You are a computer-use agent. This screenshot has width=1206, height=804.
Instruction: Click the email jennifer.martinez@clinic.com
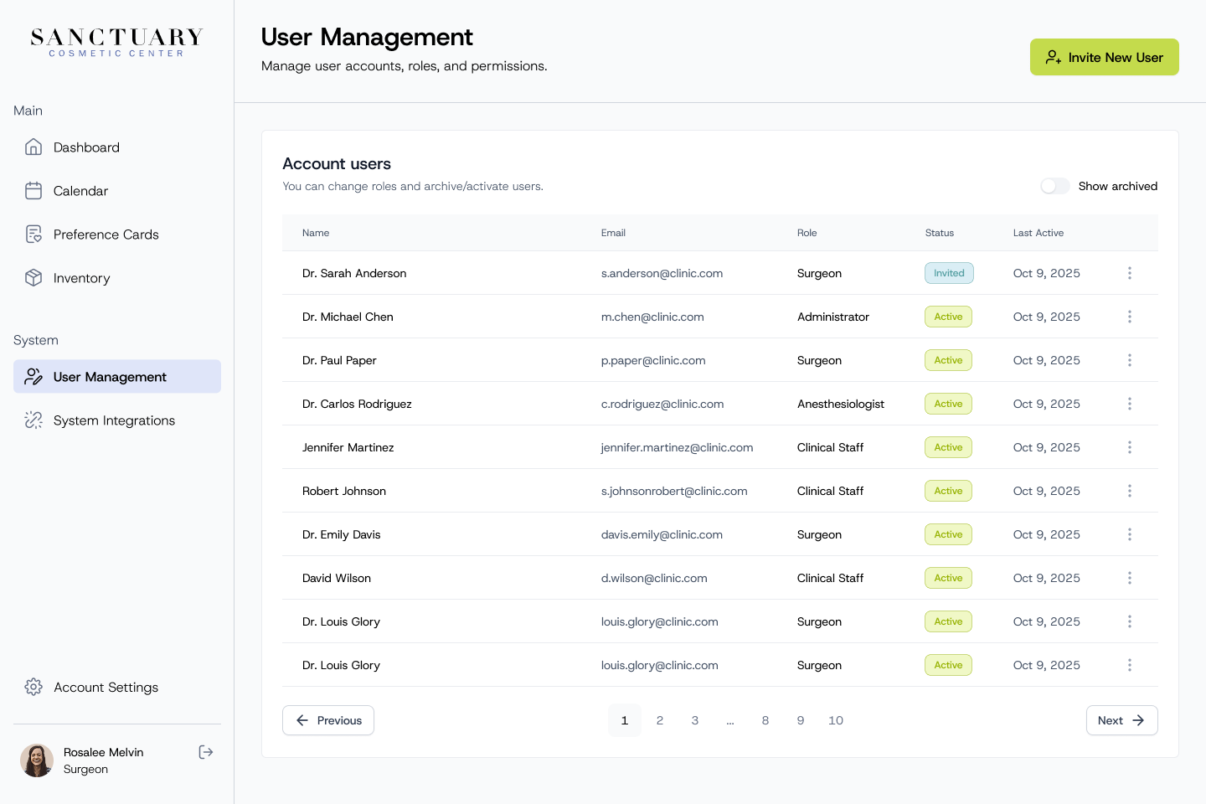coord(677,447)
